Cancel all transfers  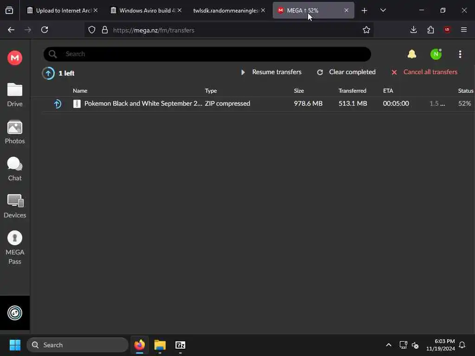[x=424, y=72]
